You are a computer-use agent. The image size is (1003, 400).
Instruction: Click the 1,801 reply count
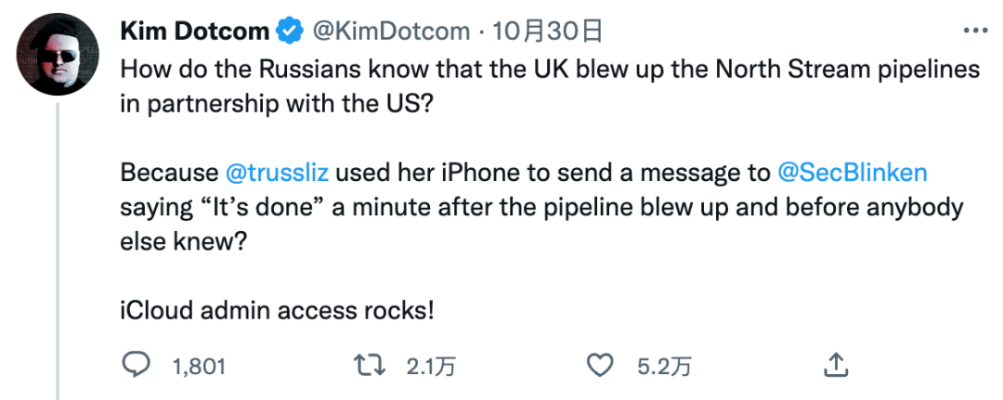click(199, 367)
